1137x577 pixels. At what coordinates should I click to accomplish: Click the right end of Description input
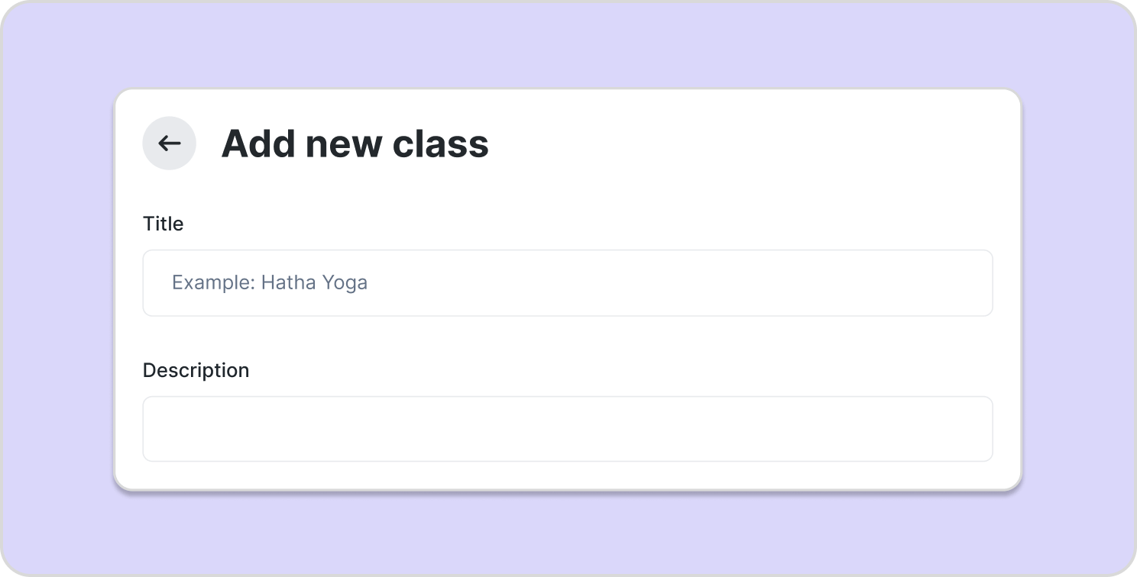[970, 429]
